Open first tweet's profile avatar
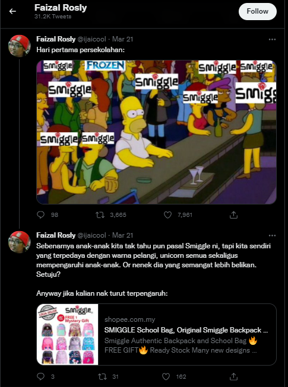Image resolution: width=288 pixels, height=387 pixels. (19, 46)
